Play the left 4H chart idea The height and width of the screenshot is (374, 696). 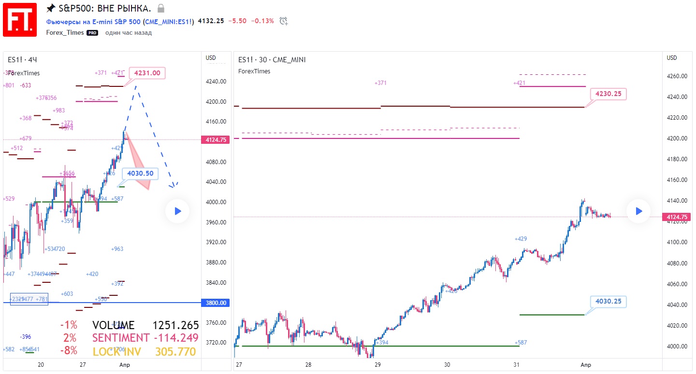pyautogui.click(x=177, y=211)
